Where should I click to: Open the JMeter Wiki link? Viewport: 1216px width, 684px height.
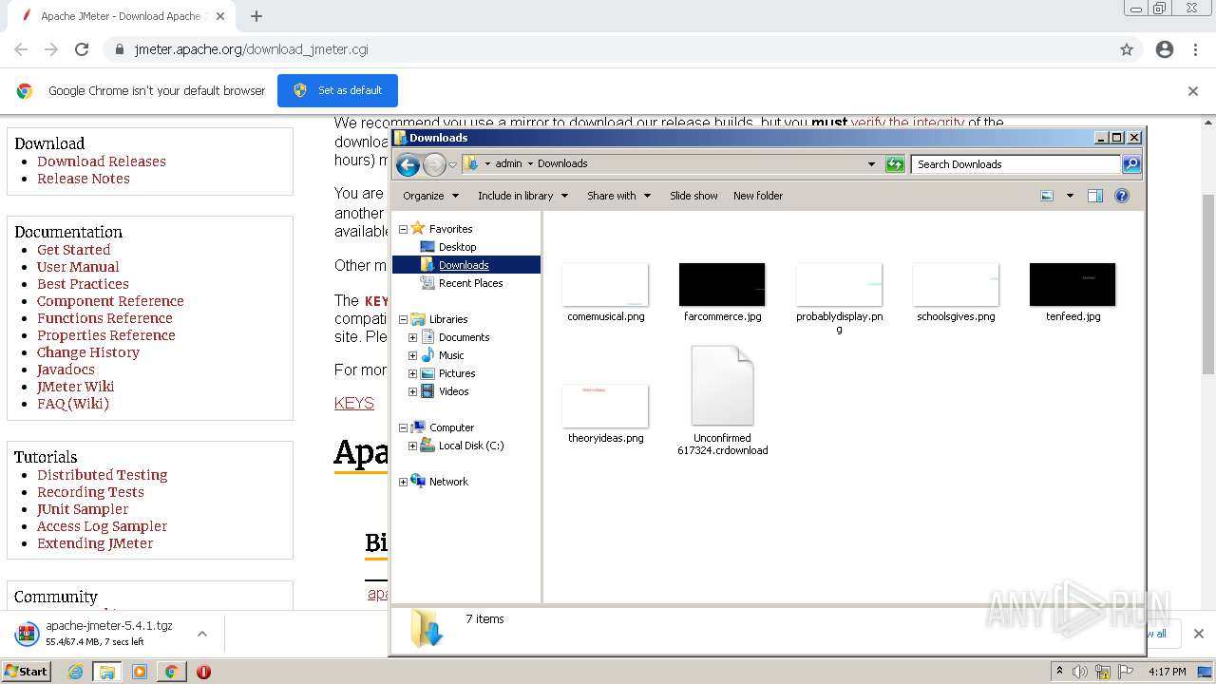[x=75, y=387]
